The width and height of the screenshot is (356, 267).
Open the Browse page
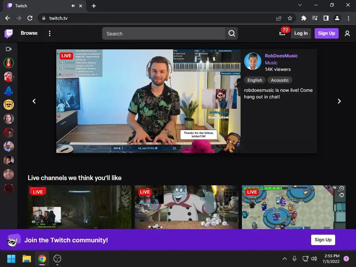pos(29,33)
